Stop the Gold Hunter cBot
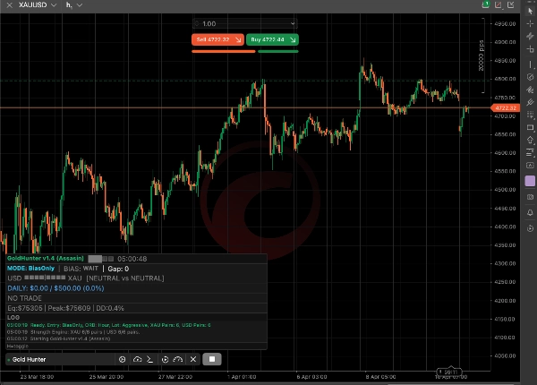 [x=212, y=359]
